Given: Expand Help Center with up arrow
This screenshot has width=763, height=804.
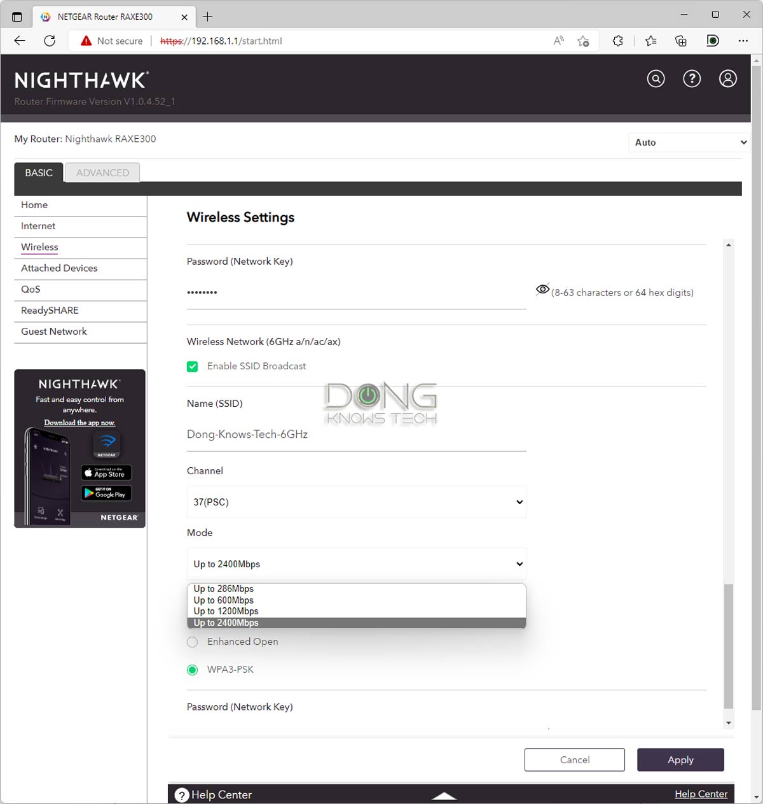Looking at the screenshot, I should [x=444, y=796].
